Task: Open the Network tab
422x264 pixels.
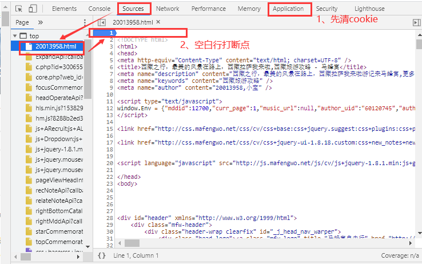Action: [168, 9]
